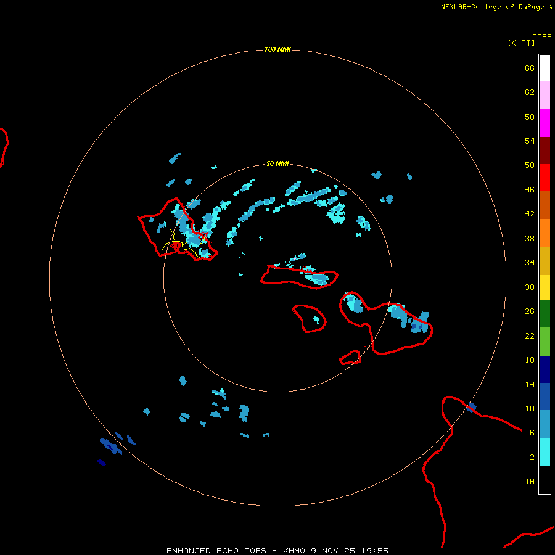Select the black TH threshold swatch
The width and height of the screenshot is (555, 555).
click(x=545, y=480)
